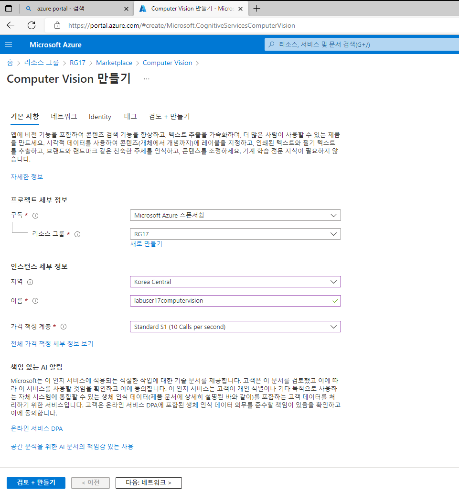Focus the Azure resource search box
Screen dimensions: 459x493
point(362,44)
